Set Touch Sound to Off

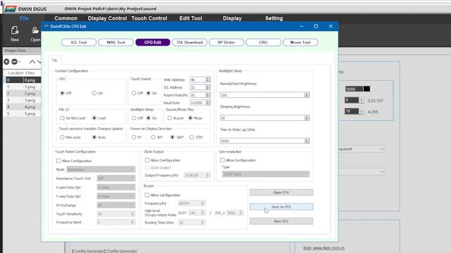point(134,93)
